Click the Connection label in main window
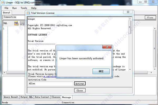Viewport: 158px width, 105px height. coord(10,17)
